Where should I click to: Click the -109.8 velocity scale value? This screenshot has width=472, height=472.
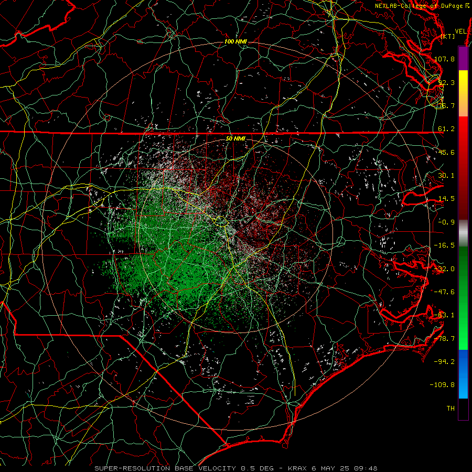coord(443,385)
